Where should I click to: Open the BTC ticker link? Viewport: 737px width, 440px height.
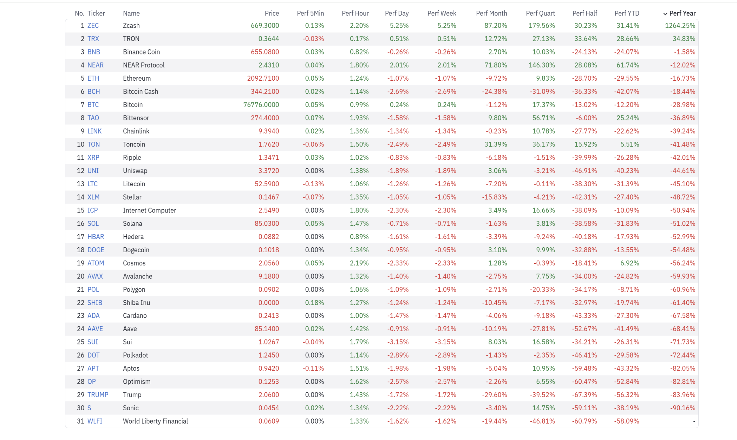coord(93,105)
